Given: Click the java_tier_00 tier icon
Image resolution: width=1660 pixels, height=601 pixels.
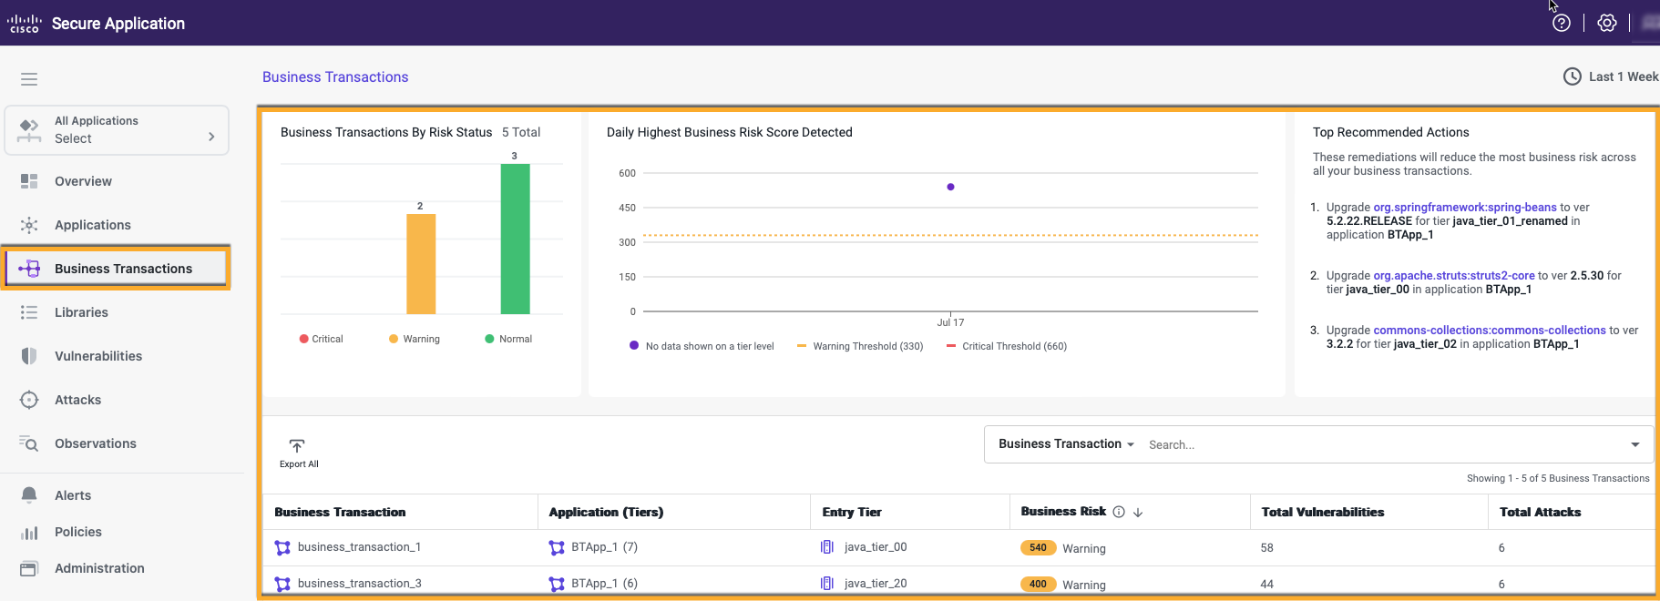Looking at the screenshot, I should click(827, 547).
